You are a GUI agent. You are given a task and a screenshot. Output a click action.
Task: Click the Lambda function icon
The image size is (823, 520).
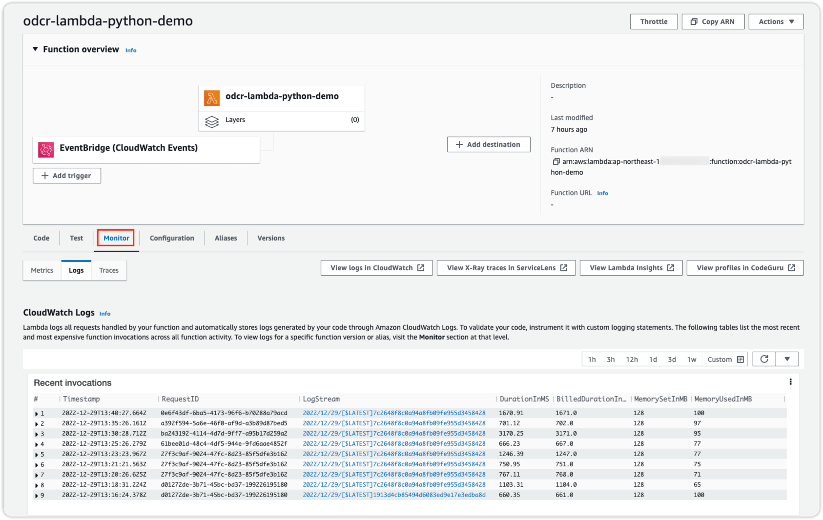(x=212, y=98)
